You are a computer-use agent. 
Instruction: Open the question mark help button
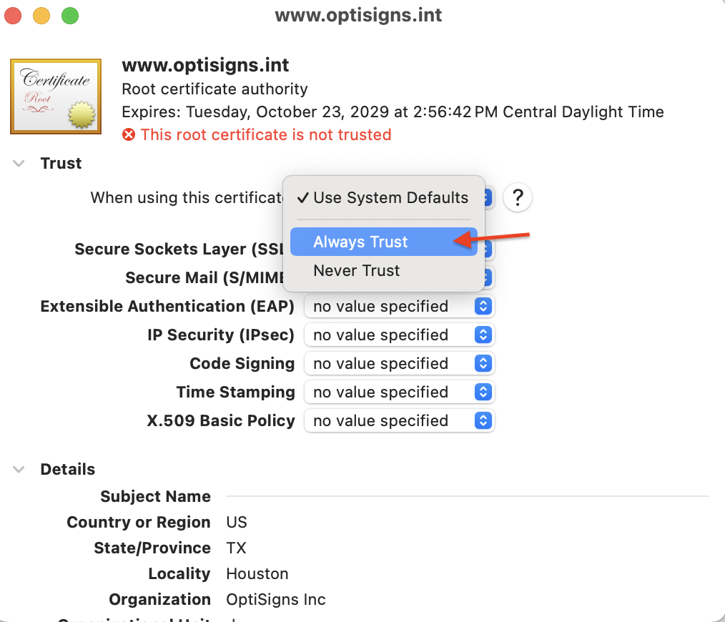point(518,198)
